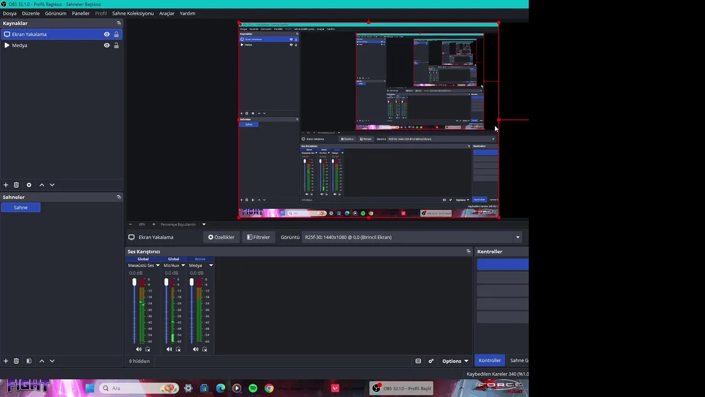
Task: Open the Görünüm menu
Action: [x=56, y=13]
